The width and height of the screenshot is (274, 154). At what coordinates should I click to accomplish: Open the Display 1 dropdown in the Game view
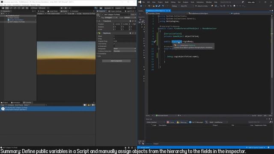pyautogui.click(x=42, y=14)
